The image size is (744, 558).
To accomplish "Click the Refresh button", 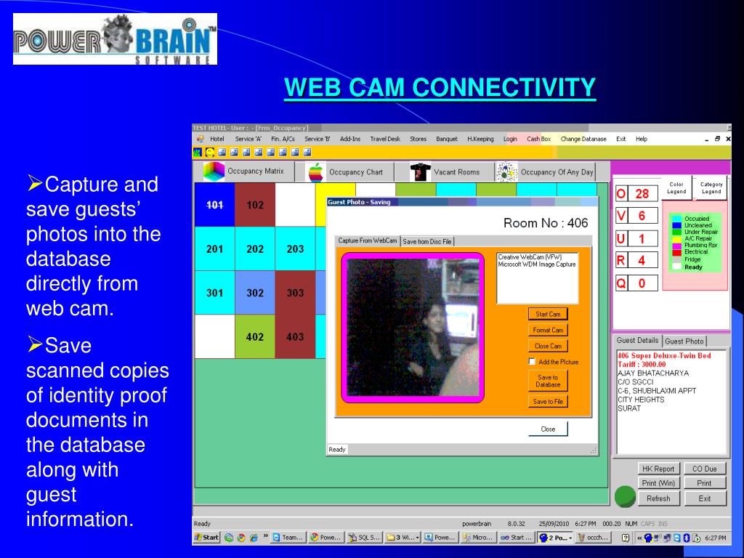I will pyautogui.click(x=658, y=498).
